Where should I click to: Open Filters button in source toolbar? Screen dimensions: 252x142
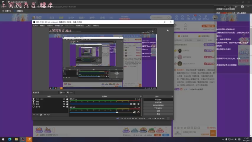click(x=70, y=92)
